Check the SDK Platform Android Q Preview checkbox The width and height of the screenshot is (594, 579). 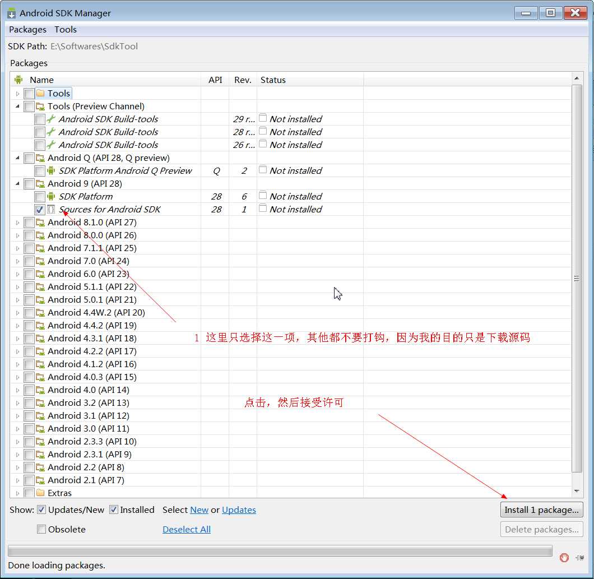pos(40,170)
